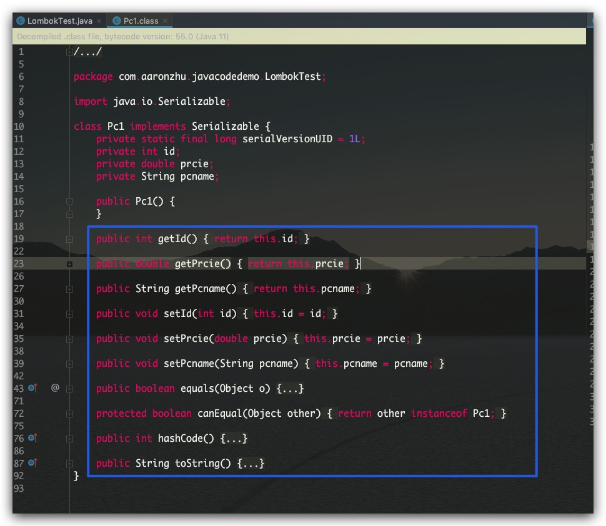Switch to the LombokTest.java tab
The height and width of the screenshot is (526, 606).
click(x=59, y=21)
